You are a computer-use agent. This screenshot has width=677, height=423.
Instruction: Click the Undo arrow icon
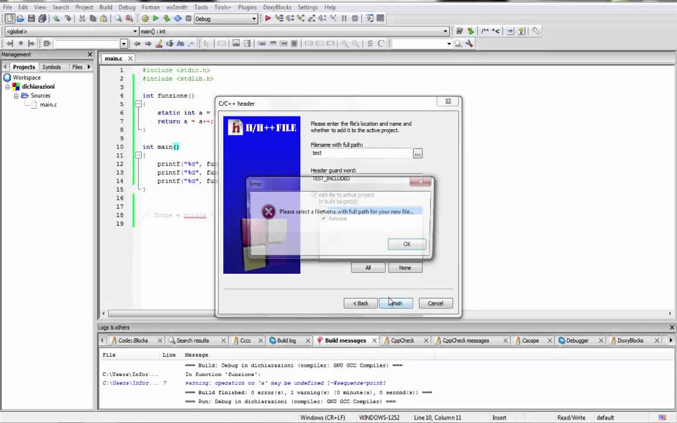pos(56,19)
